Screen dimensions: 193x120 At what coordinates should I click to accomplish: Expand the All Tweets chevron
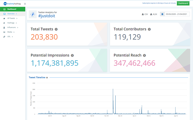(17, 18)
